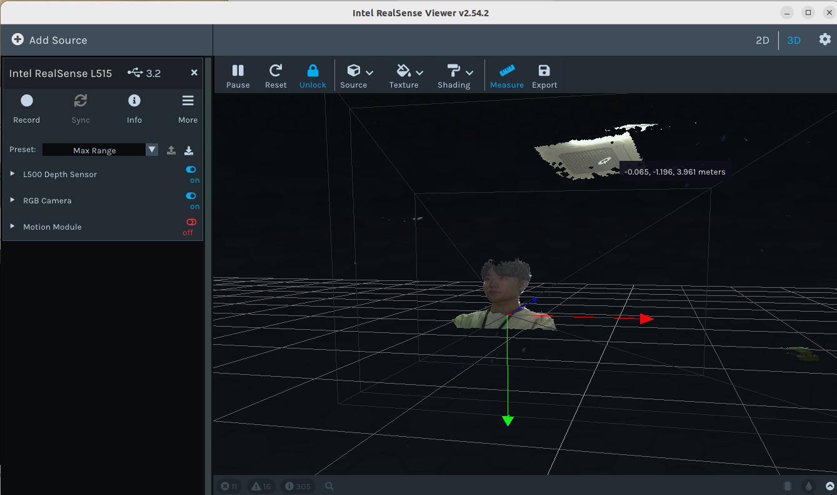The height and width of the screenshot is (495, 837).
Task: Click the droplet icon in the status bar
Action: (x=808, y=486)
